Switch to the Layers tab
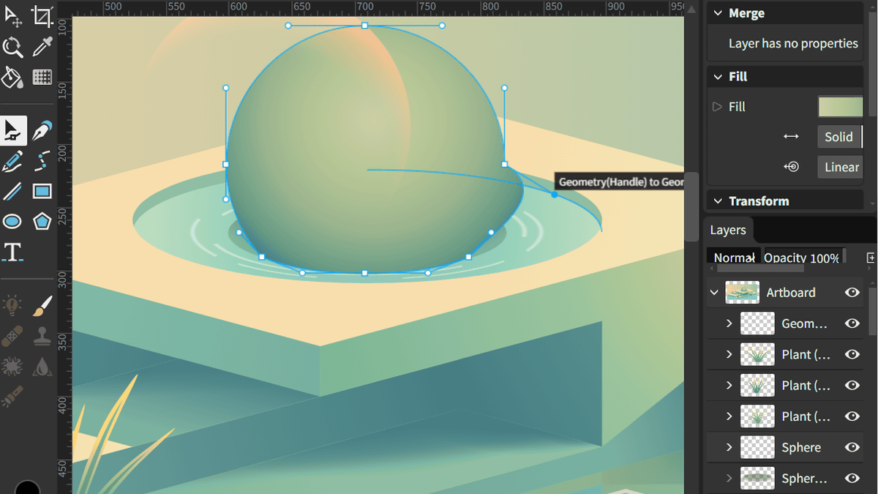Screen dimensions: 878x494 pos(728,230)
